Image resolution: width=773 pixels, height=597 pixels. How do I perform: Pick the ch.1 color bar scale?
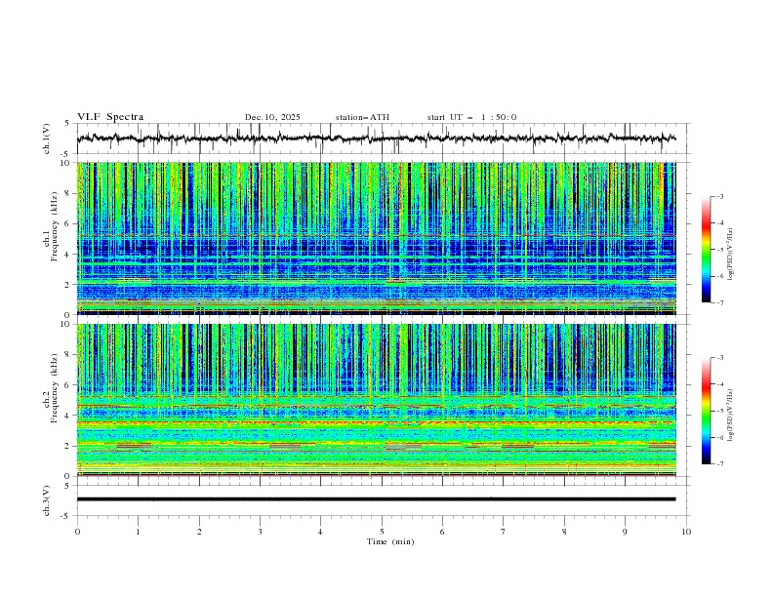tap(706, 249)
